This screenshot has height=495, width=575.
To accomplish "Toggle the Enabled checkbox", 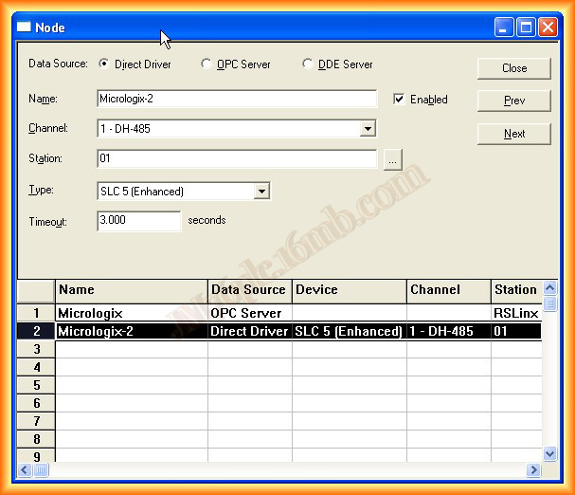I will [399, 99].
